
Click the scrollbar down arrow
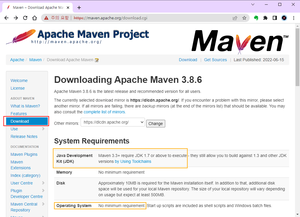tap(298, 215)
